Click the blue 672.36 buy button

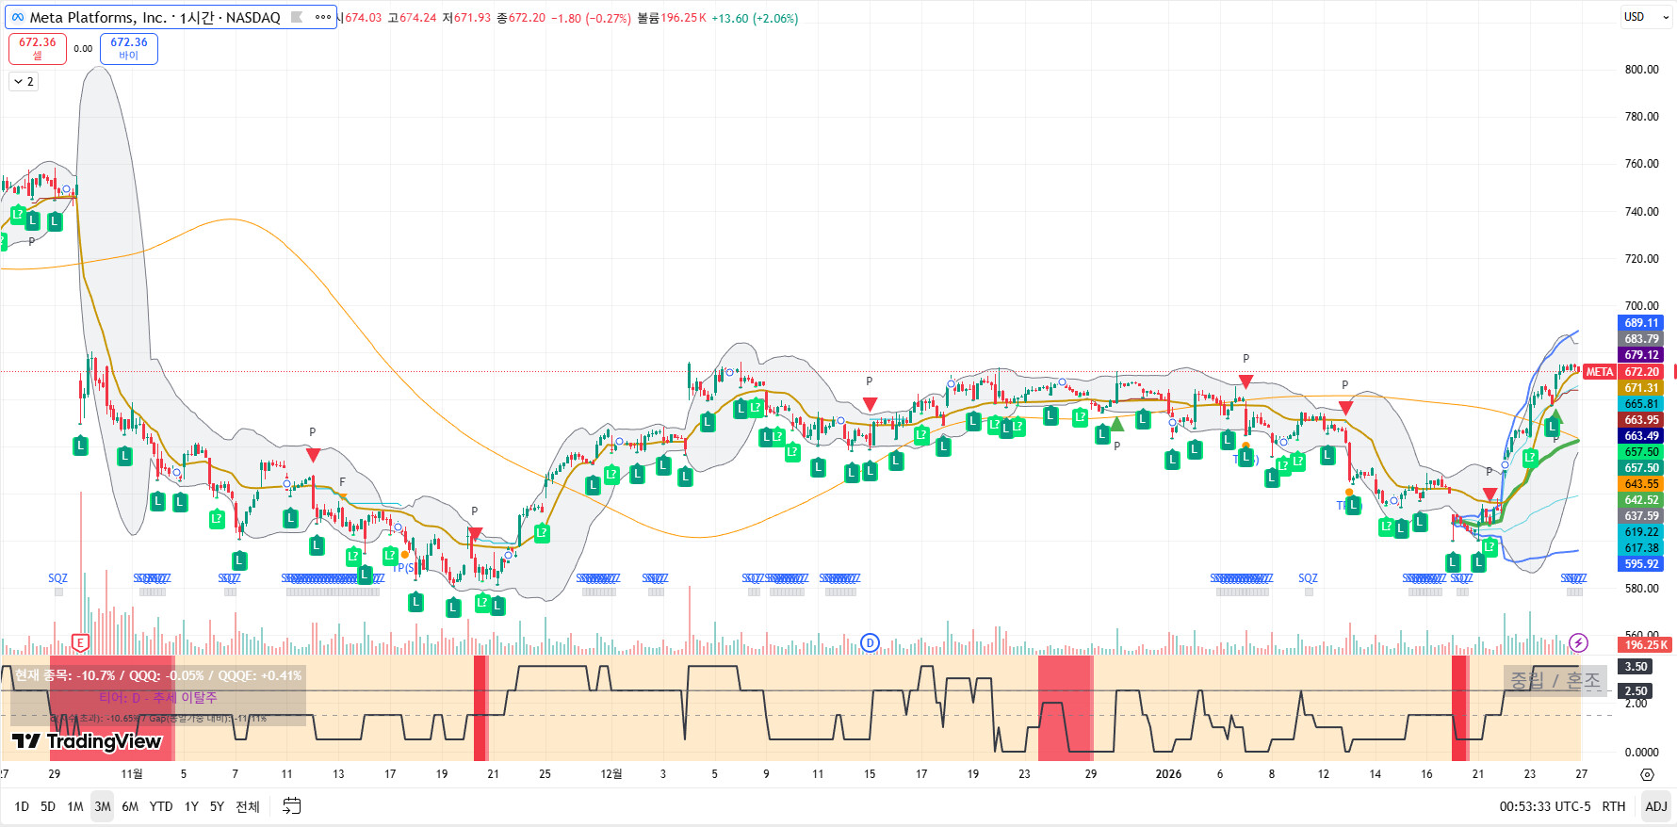click(x=129, y=49)
